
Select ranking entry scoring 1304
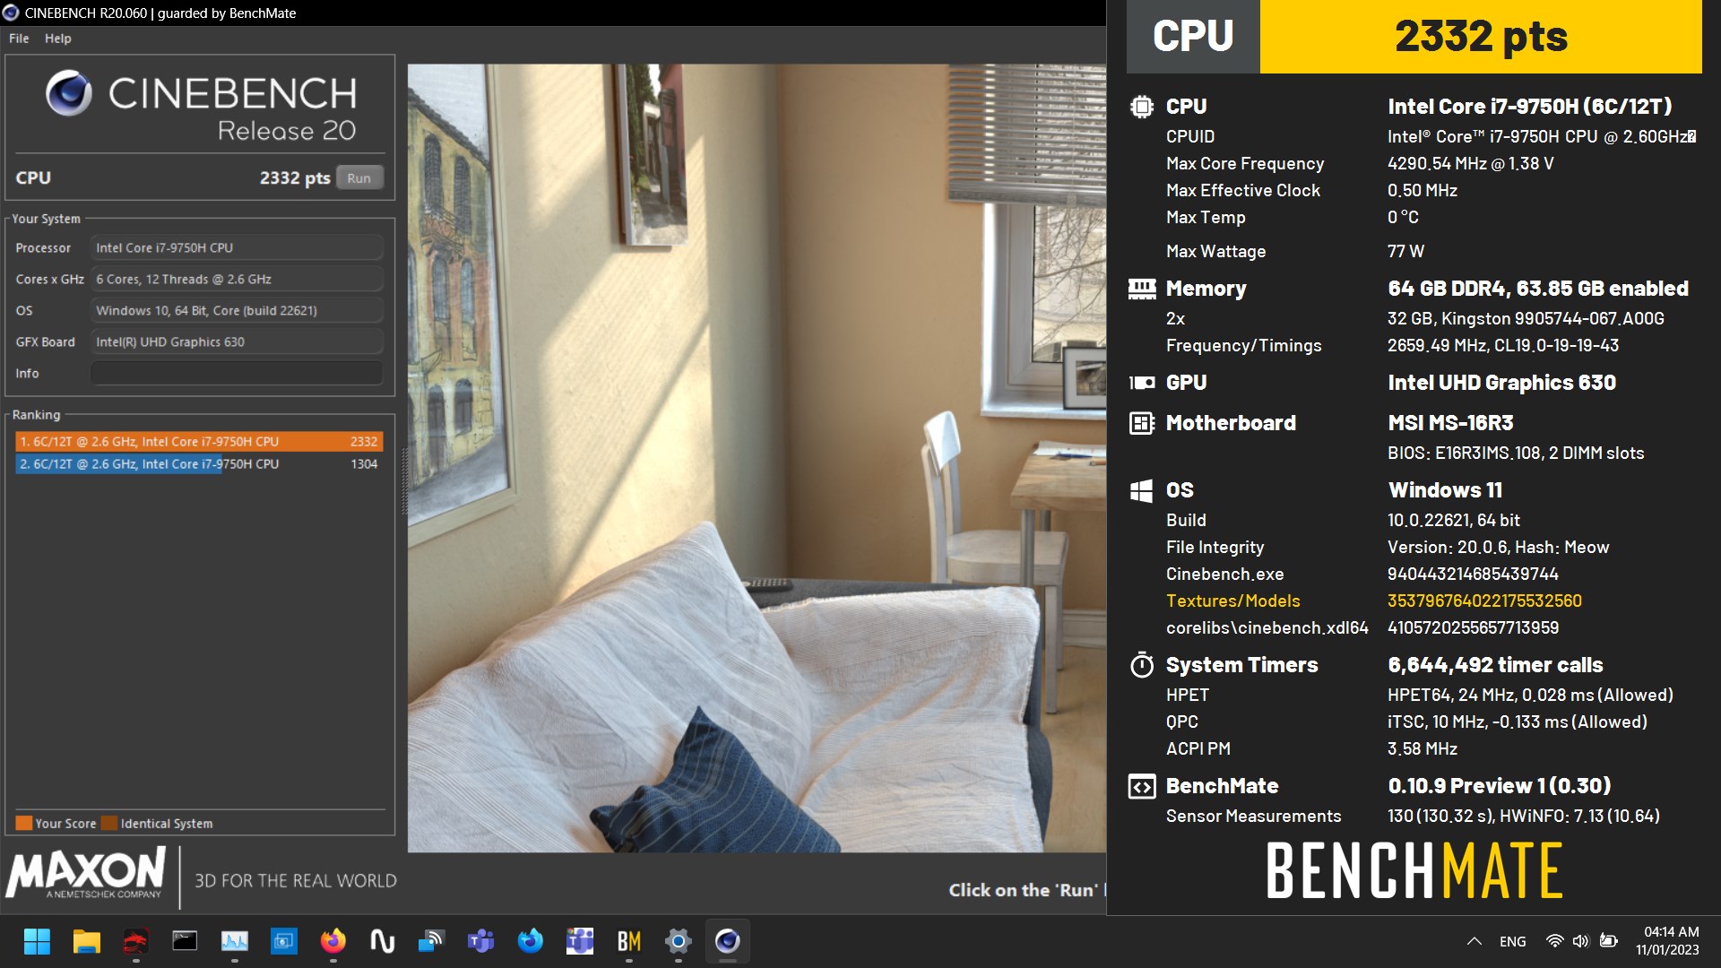click(x=199, y=463)
